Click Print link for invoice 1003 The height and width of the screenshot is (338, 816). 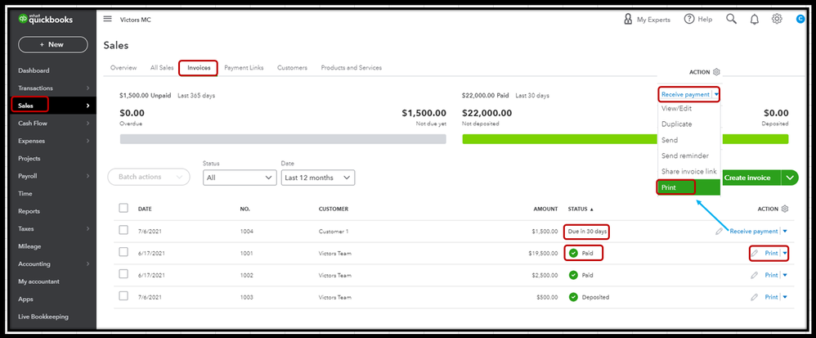click(771, 297)
